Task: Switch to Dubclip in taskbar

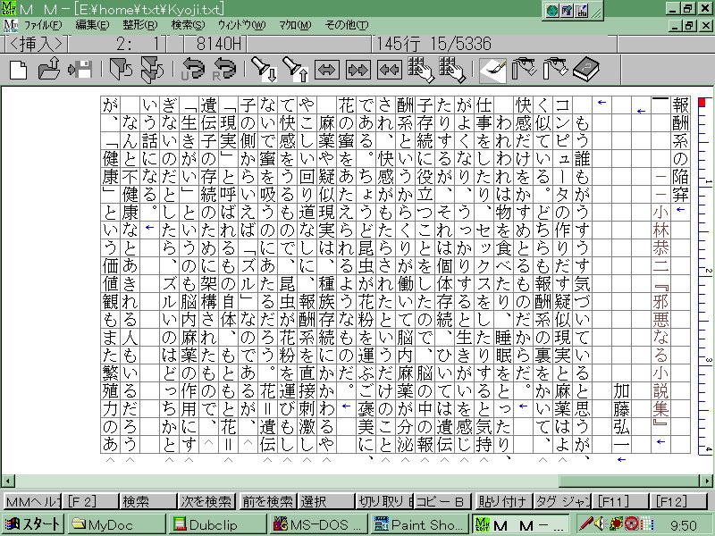Action: click(217, 524)
